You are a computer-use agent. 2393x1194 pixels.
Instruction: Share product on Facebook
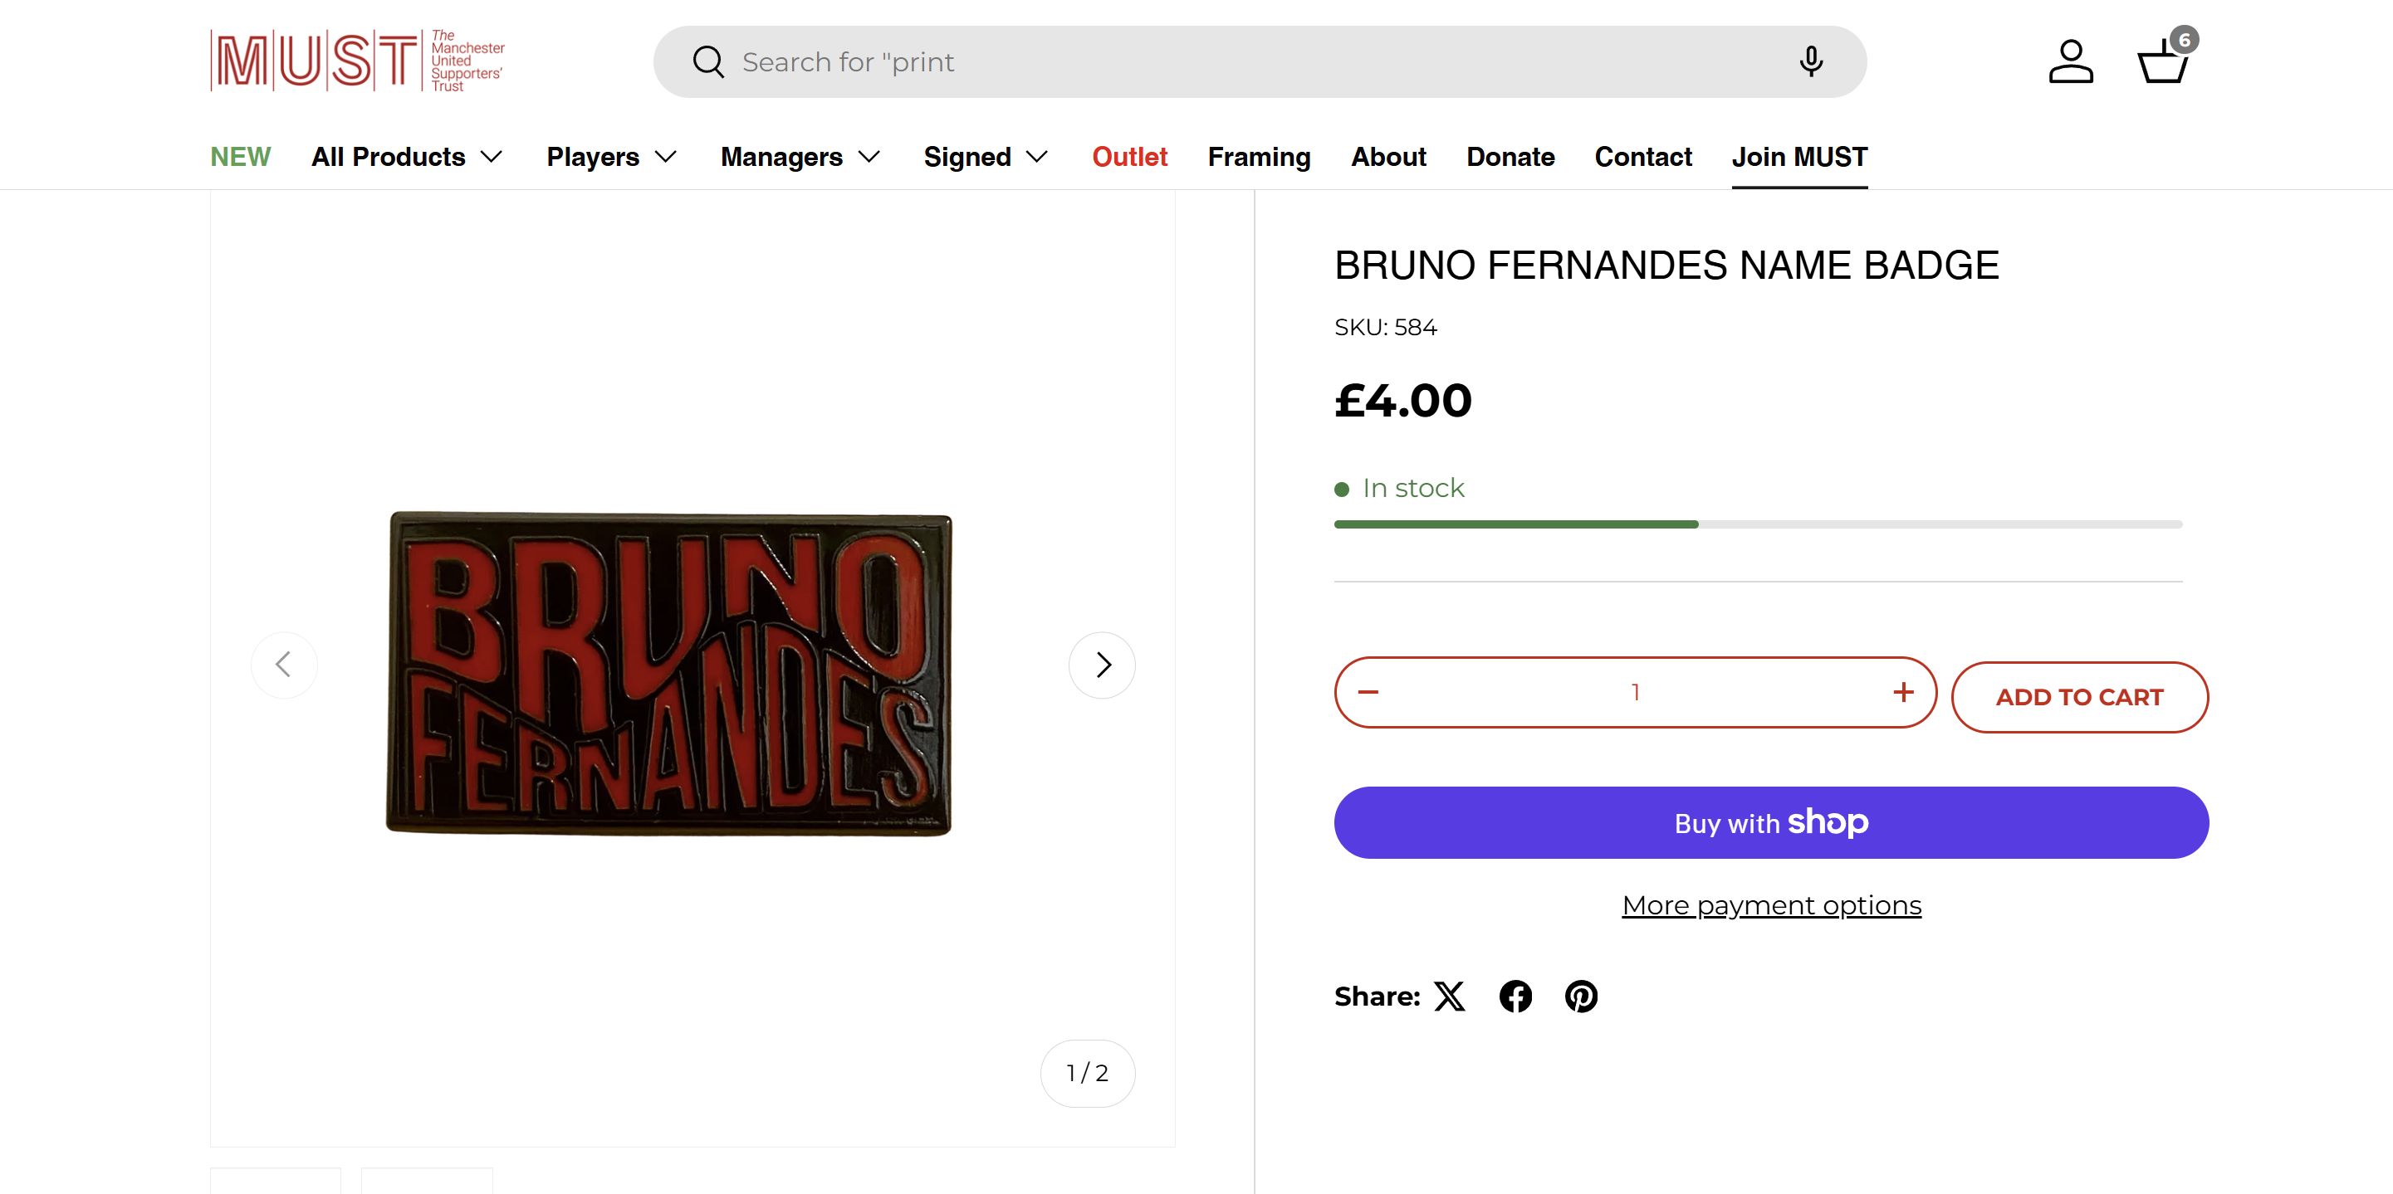tap(1515, 997)
